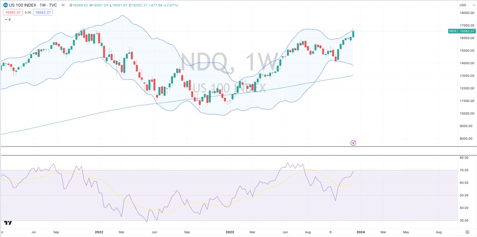Click the 18000.00 price scale label
The image size is (477, 237).
click(x=466, y=13)
